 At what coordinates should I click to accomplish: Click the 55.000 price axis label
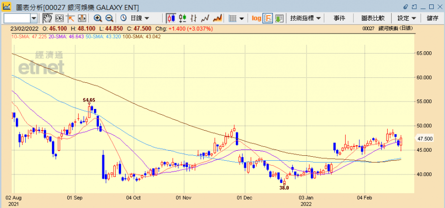(x=425, y=102)
